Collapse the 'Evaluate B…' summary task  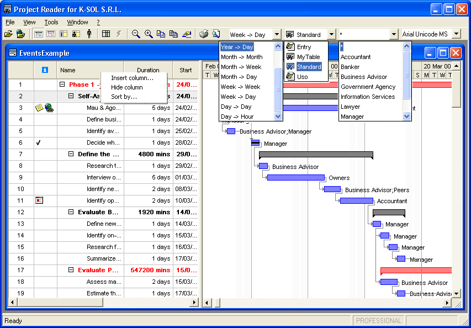(x=71, y=212)
